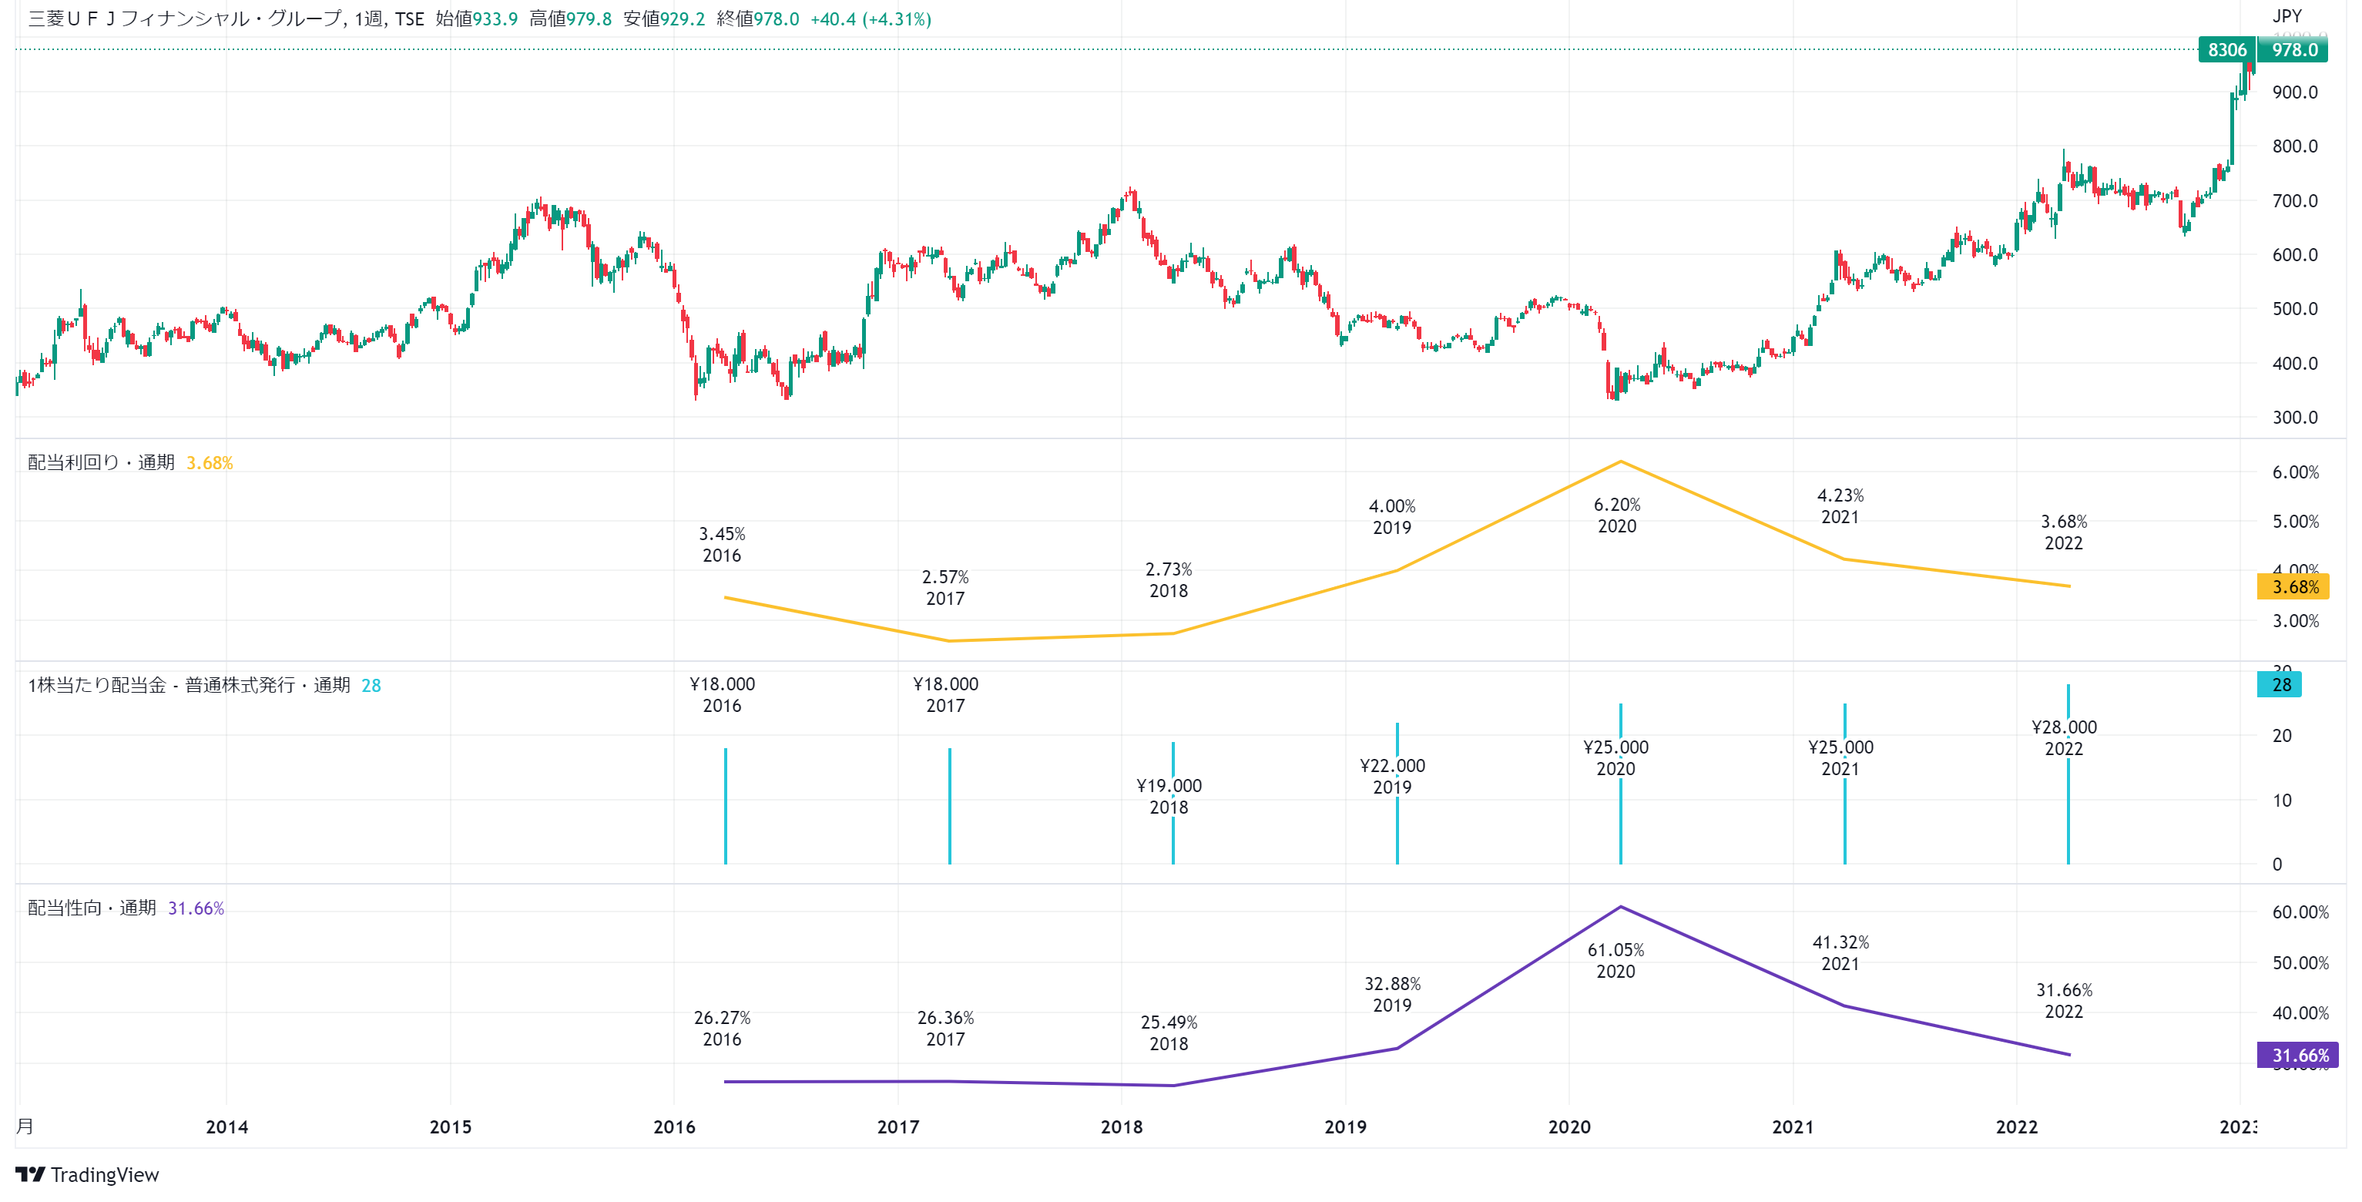Click the 41.32% 2021 payout ratio label
Viewport: 2362px width, 1202px height.
coord(1840,954)
